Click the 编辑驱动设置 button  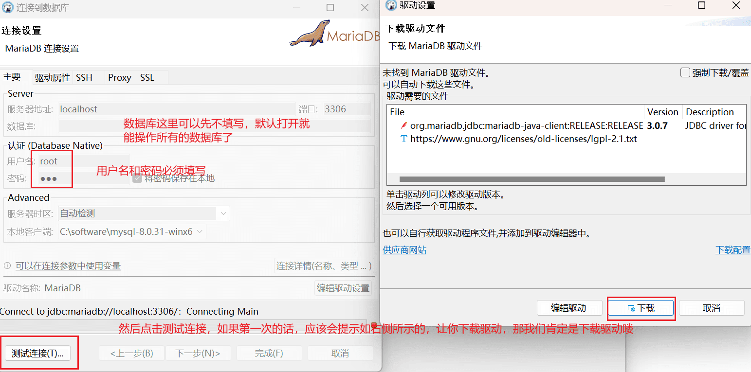coord(343,288)
